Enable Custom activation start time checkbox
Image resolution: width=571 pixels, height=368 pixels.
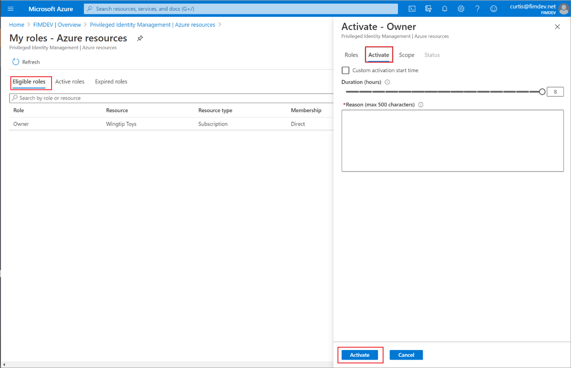[345, 70]
